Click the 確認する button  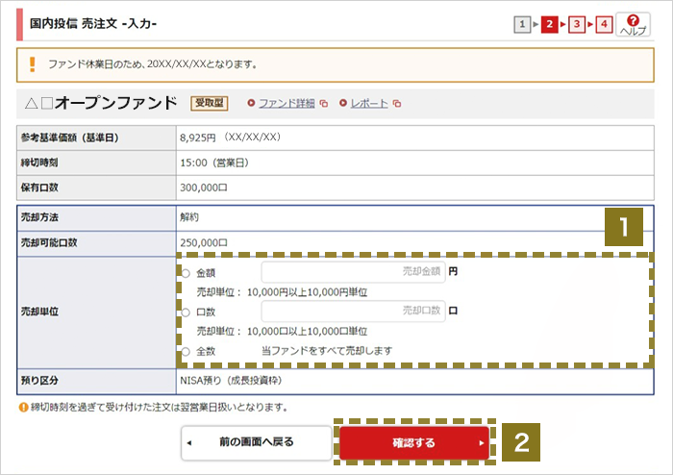tap(414, 443)
